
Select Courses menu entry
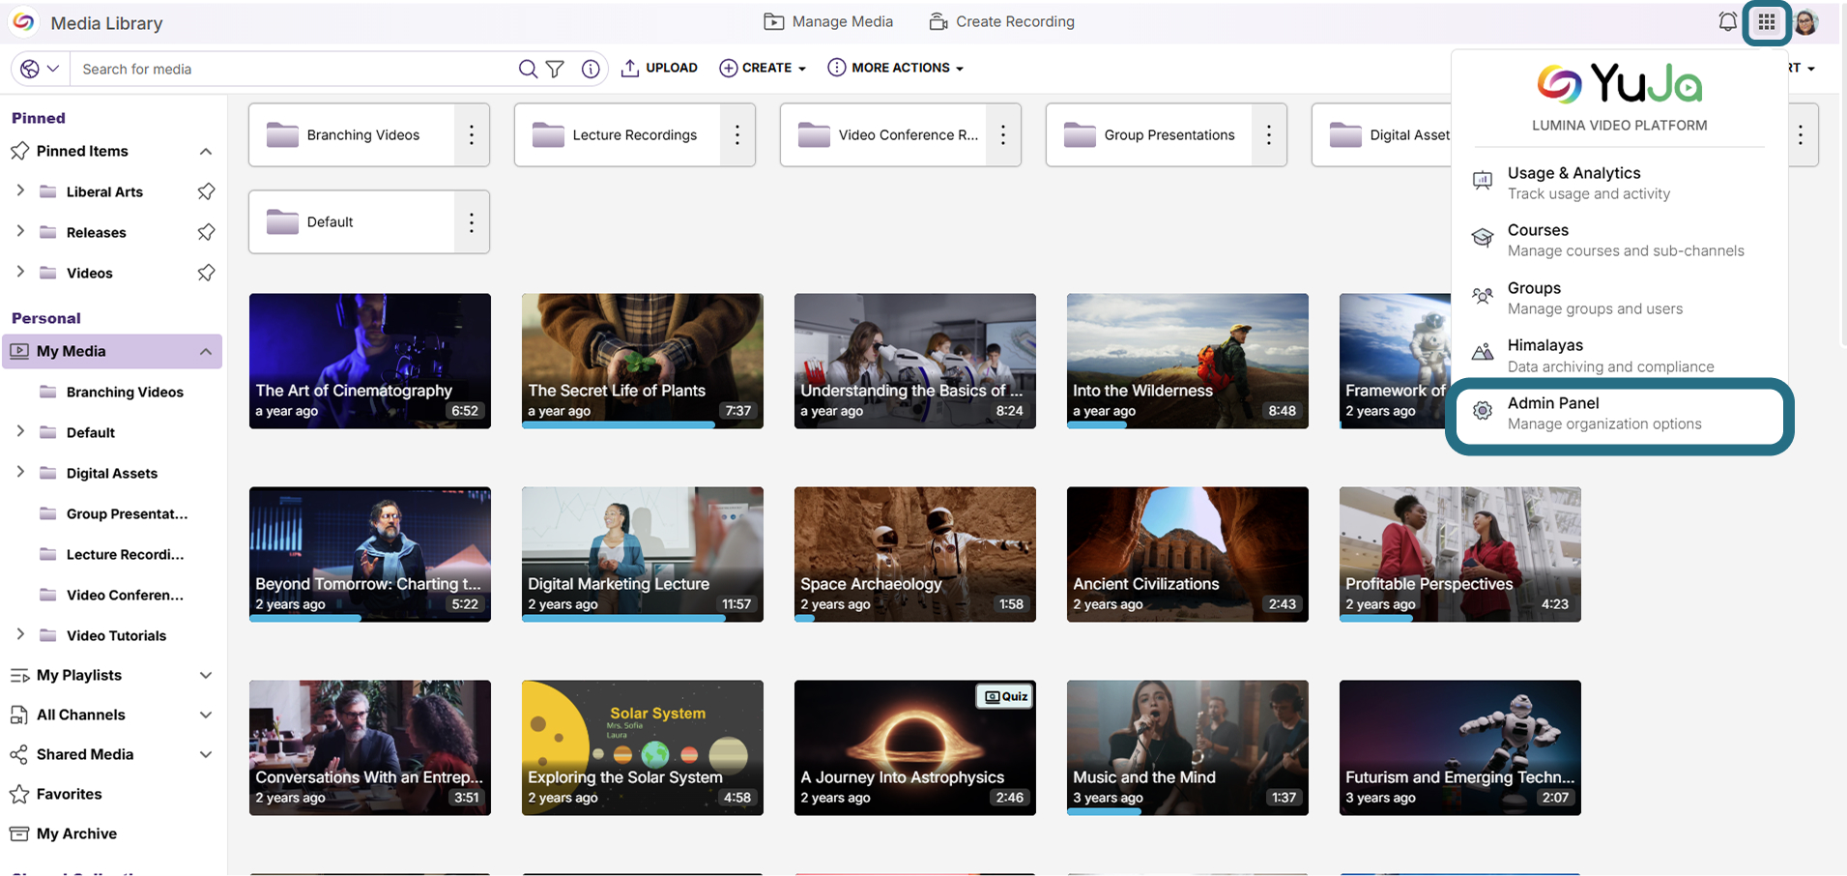pos(1619,240)
